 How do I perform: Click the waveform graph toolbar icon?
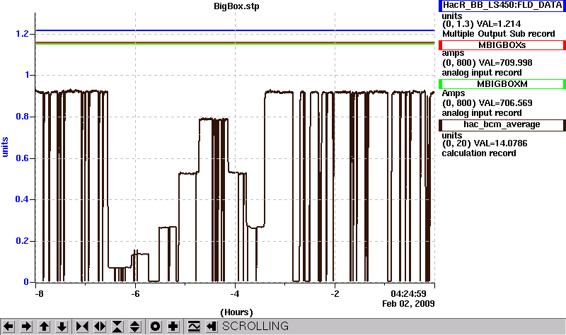tap(194, 327)
